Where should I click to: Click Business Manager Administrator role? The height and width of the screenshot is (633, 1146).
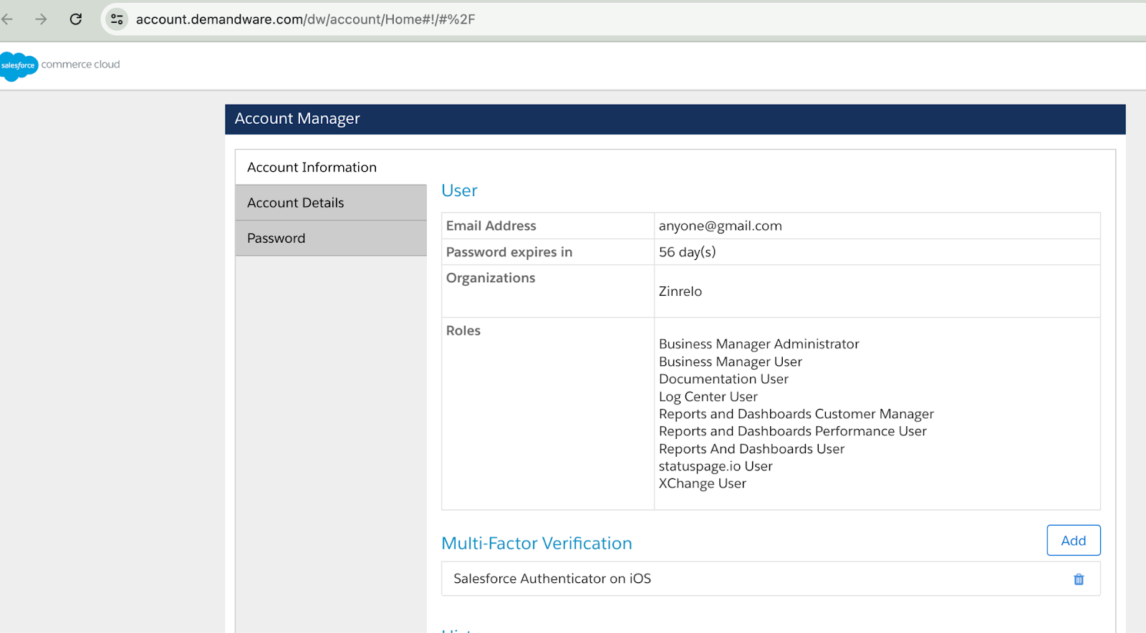[759, 344]
